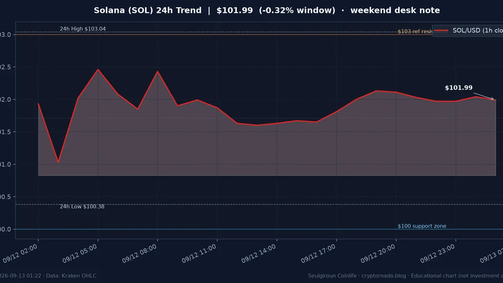The width and height of the screenshot is (503, 283).
Task: Click the '24h Low $100.38' label
Action: (x=82, y=207)
